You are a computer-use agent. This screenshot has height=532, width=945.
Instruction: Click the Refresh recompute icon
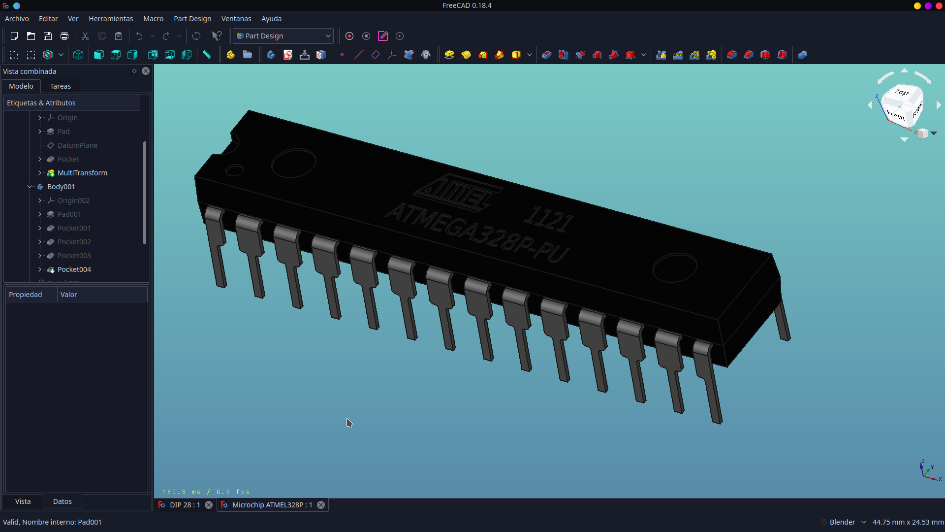[x=196, y=36]
